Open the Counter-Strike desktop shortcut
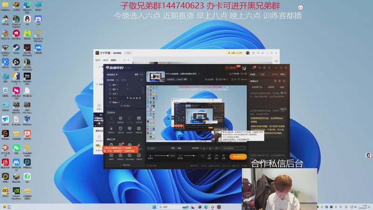The height and width of the screenshot is (210, 373). pyautogui.click(x=16, y=77)
